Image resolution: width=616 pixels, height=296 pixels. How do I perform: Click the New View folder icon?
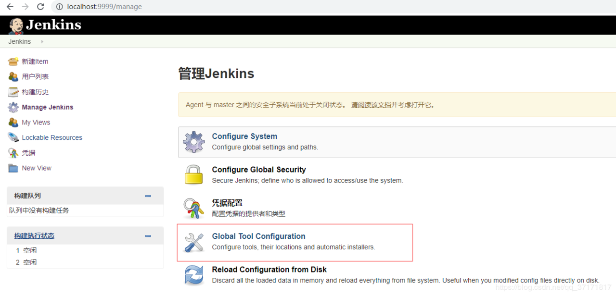tap(13, 168)
